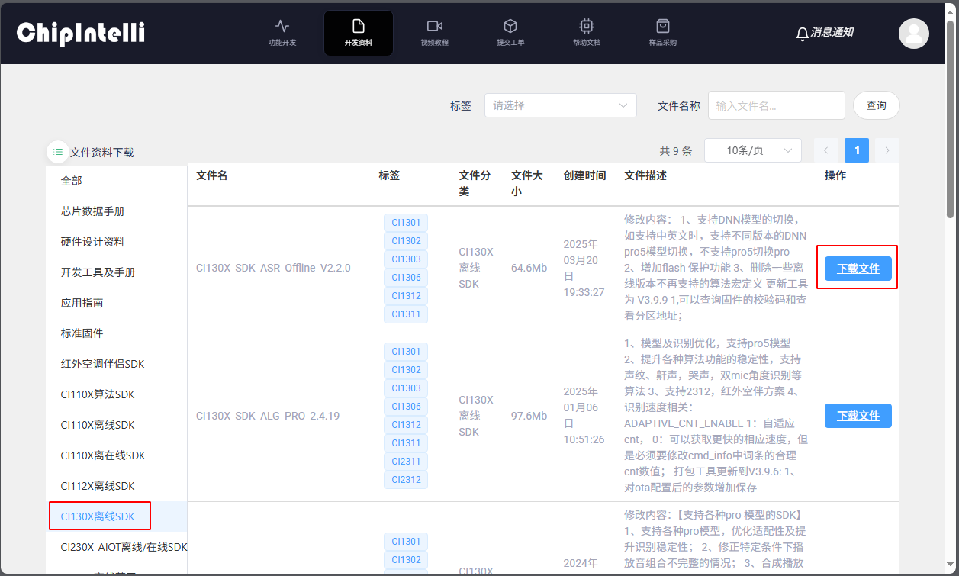Screen dimensions: 959x576
Task: Select 开发工具及手册 category
Action: (116, 272)
